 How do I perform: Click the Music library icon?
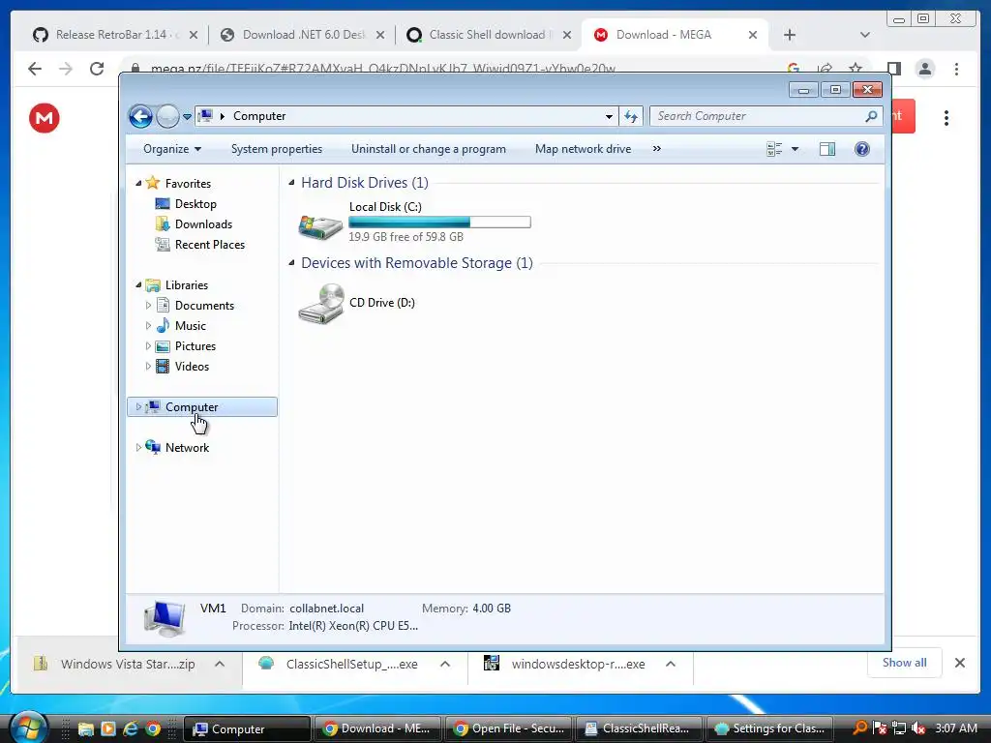(x=163, y=325)
